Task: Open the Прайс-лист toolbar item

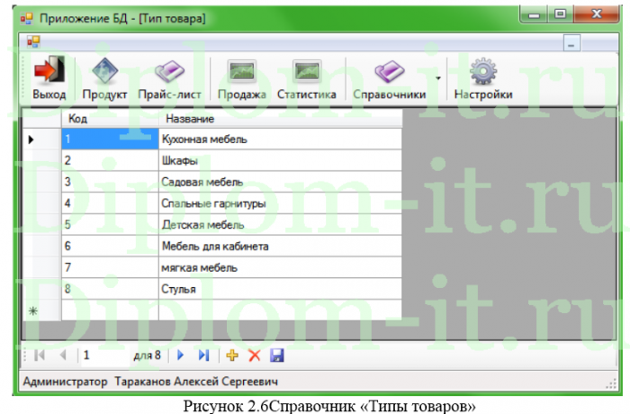Action: click(169, 78)
